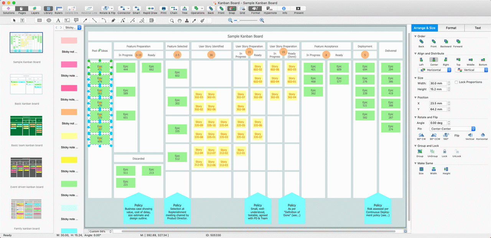This screenshot has height=238, width=491.
Task: Open the Custom 56% zoom dropdown
Action: click(101, 231)
